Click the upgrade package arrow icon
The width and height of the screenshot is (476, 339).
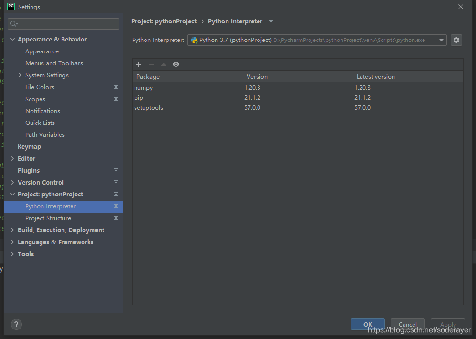[164, 64]
